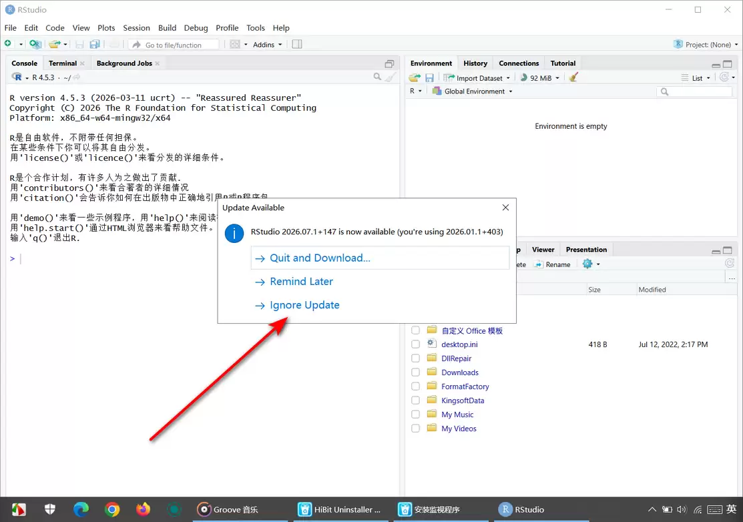Click the Go to file/function field
Screen dimensions: 743x522
point(174,45)
